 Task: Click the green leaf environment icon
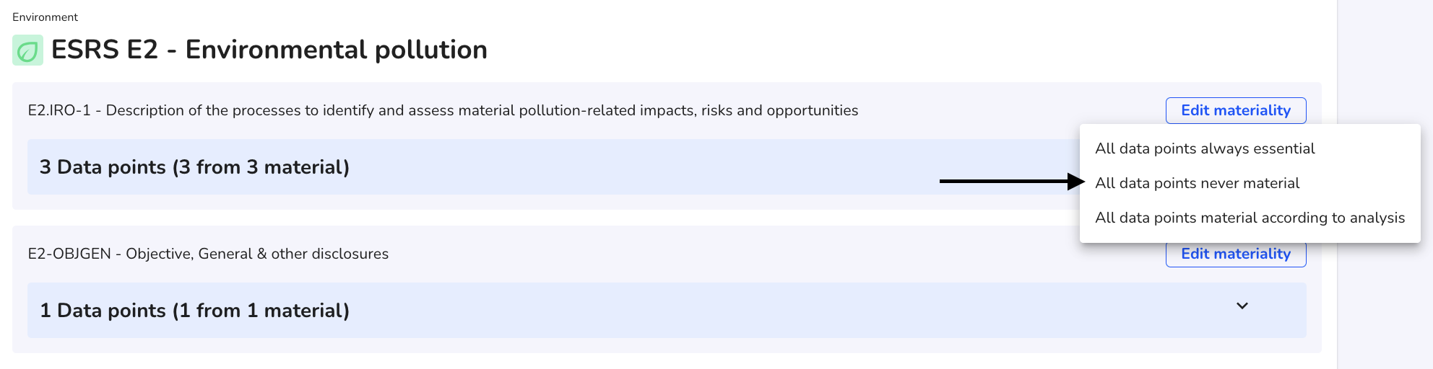point(27,50)
